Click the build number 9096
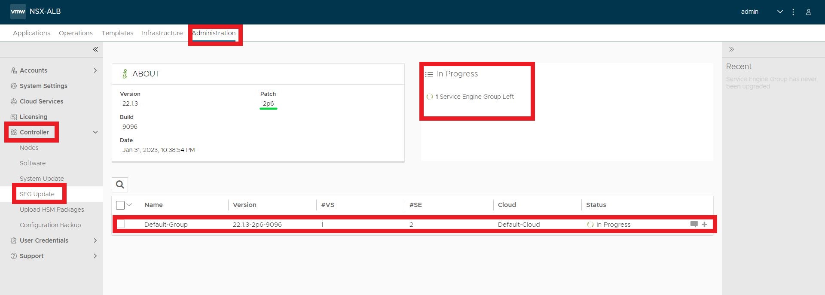 click(x=130, y=127)
